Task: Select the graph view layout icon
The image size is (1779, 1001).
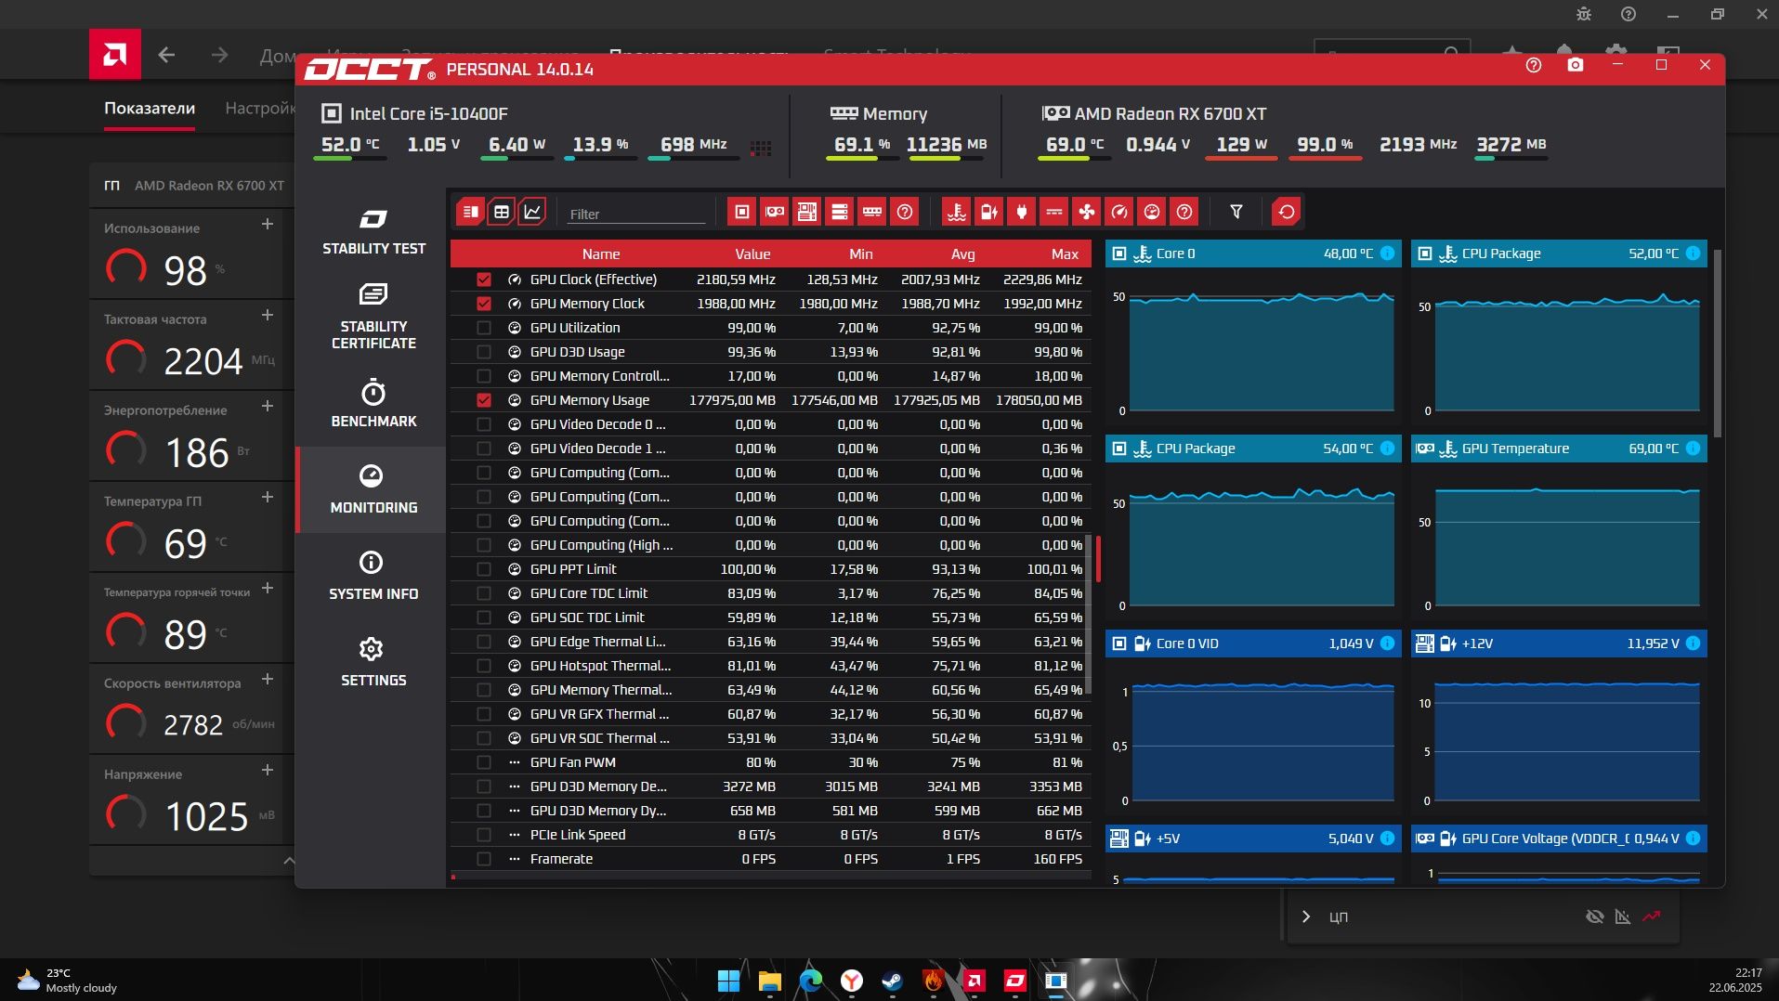Action: pyautogui.click(x=532, y=212)
